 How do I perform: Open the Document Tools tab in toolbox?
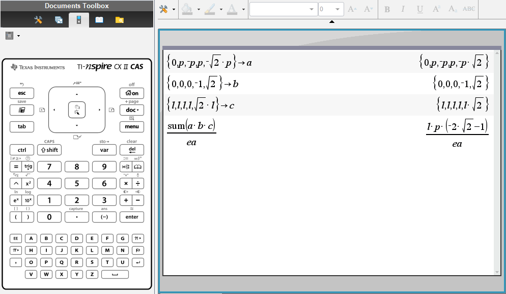[x=38, y=20]
